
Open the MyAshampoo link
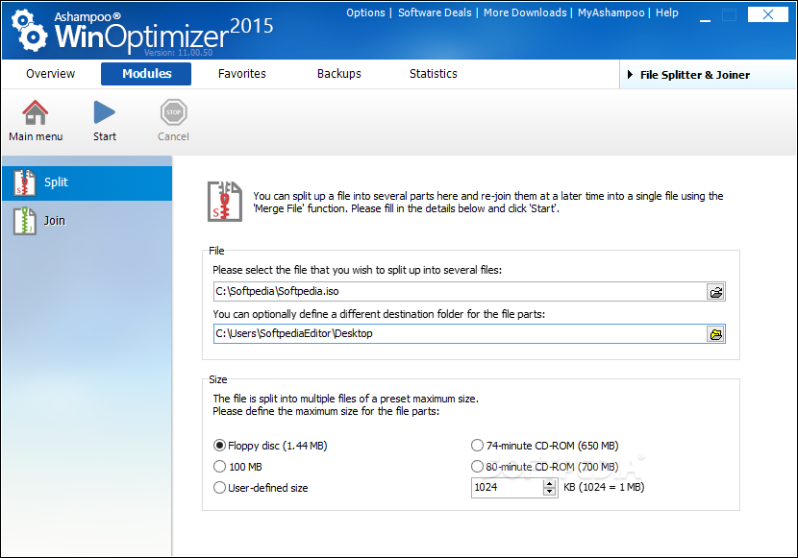(611, 12)
